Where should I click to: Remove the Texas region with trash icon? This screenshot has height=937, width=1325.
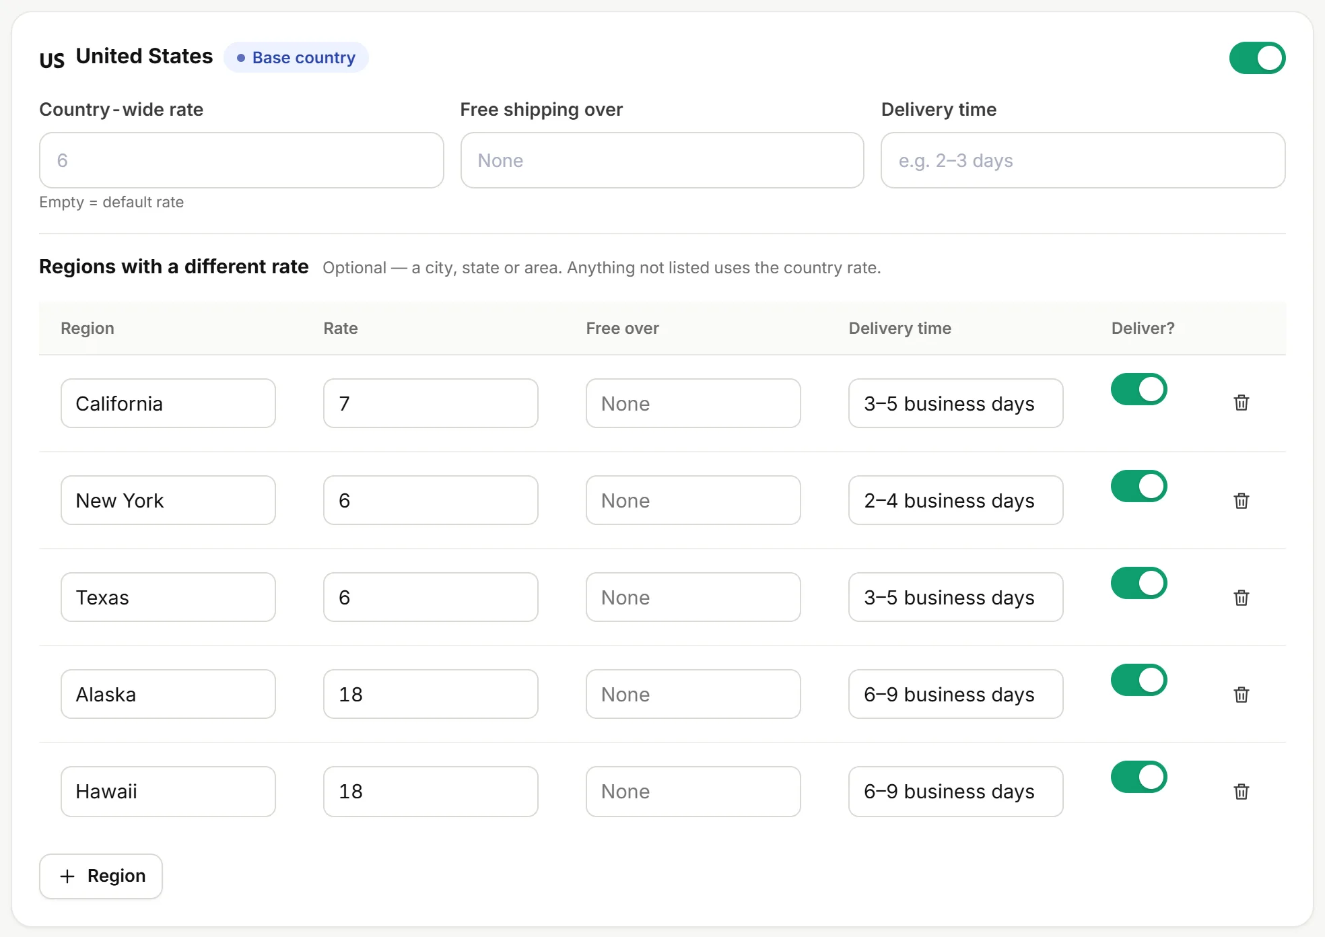coord(1242,597)
